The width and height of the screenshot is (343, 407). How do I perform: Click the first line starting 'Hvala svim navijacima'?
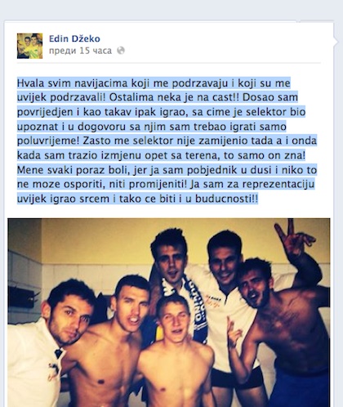click(154, 83)
